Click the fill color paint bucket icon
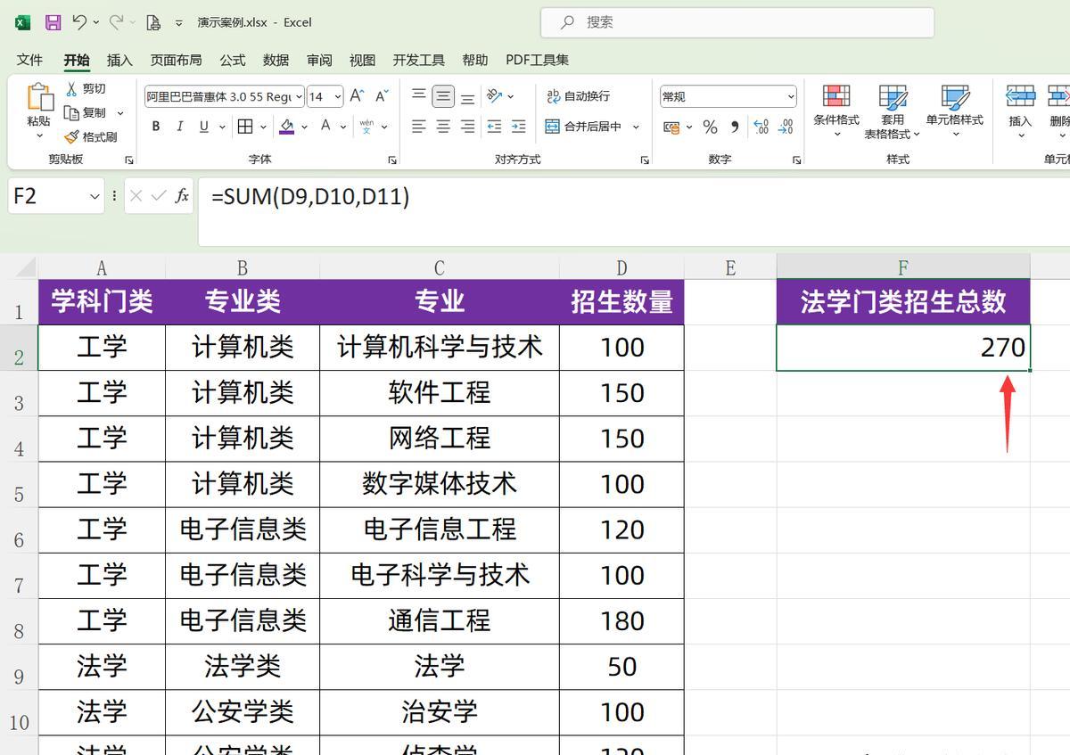This screenshot has height=755, width=1070. [287, 127]
